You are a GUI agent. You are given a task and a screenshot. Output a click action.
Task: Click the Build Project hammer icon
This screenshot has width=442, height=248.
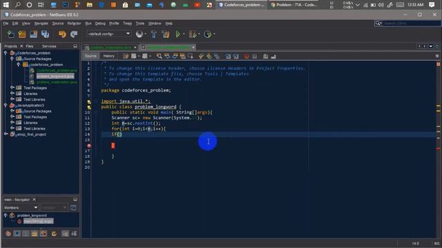tap(153, 34)
